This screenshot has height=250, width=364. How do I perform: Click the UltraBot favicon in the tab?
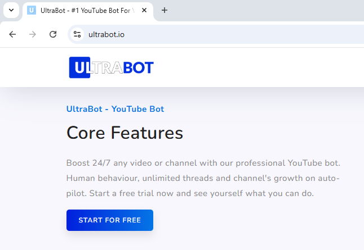click(32, 10)
